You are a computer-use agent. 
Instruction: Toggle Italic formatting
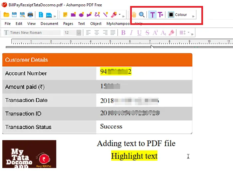131,33
